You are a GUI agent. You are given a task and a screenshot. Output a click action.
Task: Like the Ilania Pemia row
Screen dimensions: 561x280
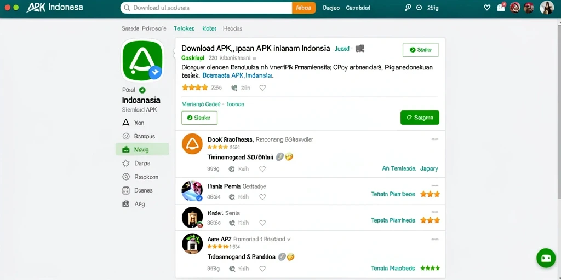262,196
